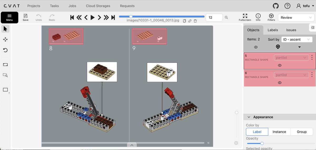Fit the image to screen
316x150 pixels.
point(5,65)
